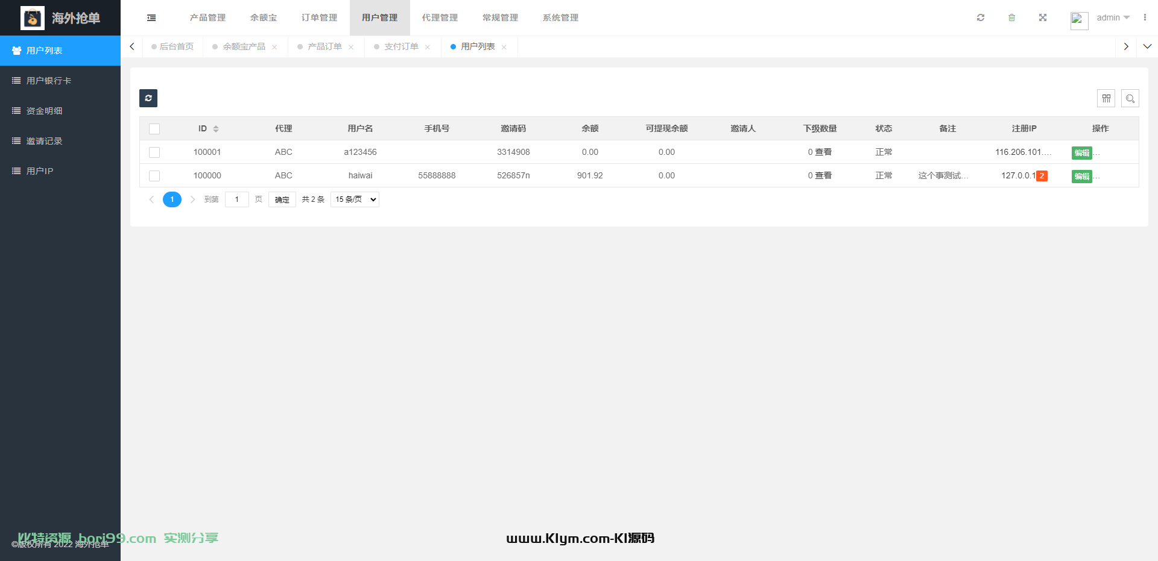
Task: Close the 用户列表 tab
Action: [504, 47]
